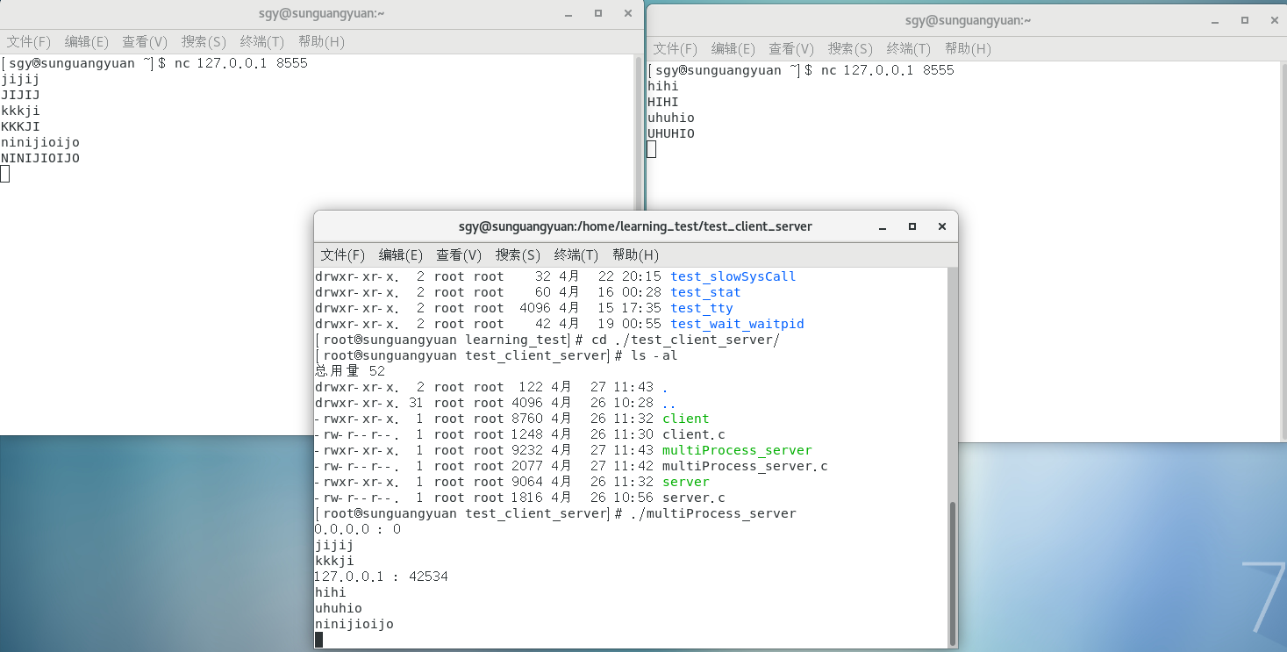Click the cursor block in server terminal

coord(319,640)
